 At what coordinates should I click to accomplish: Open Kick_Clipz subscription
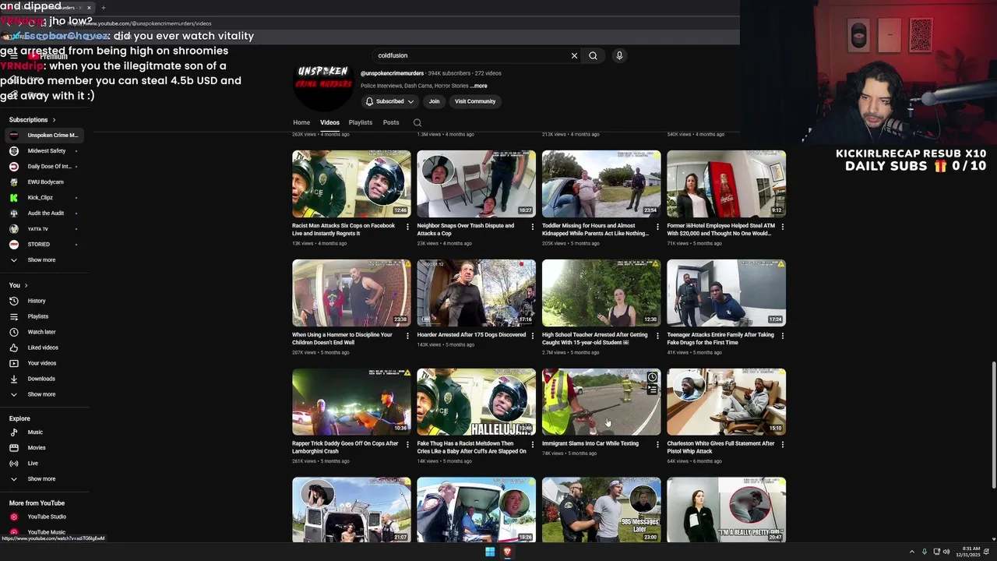pos(44,198)
